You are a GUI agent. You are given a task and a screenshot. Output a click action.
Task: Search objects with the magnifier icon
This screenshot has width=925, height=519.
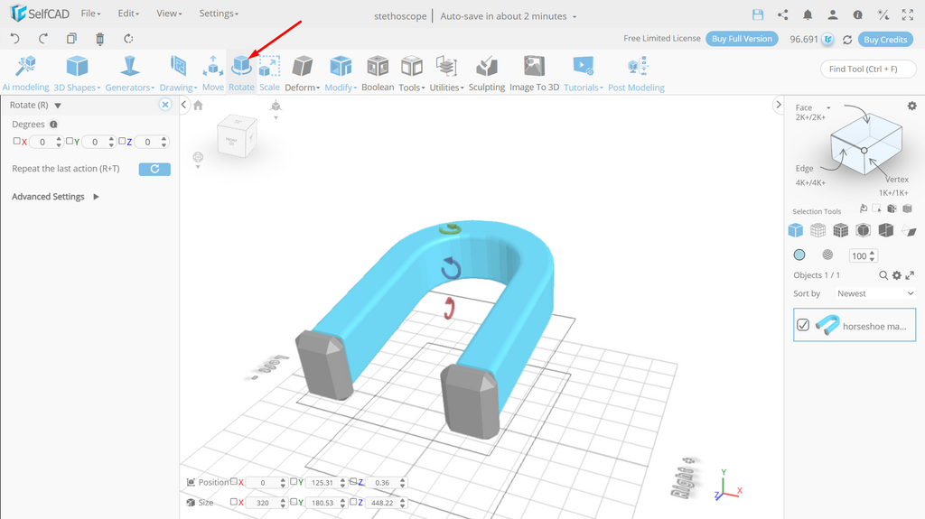tap(883, 275)
